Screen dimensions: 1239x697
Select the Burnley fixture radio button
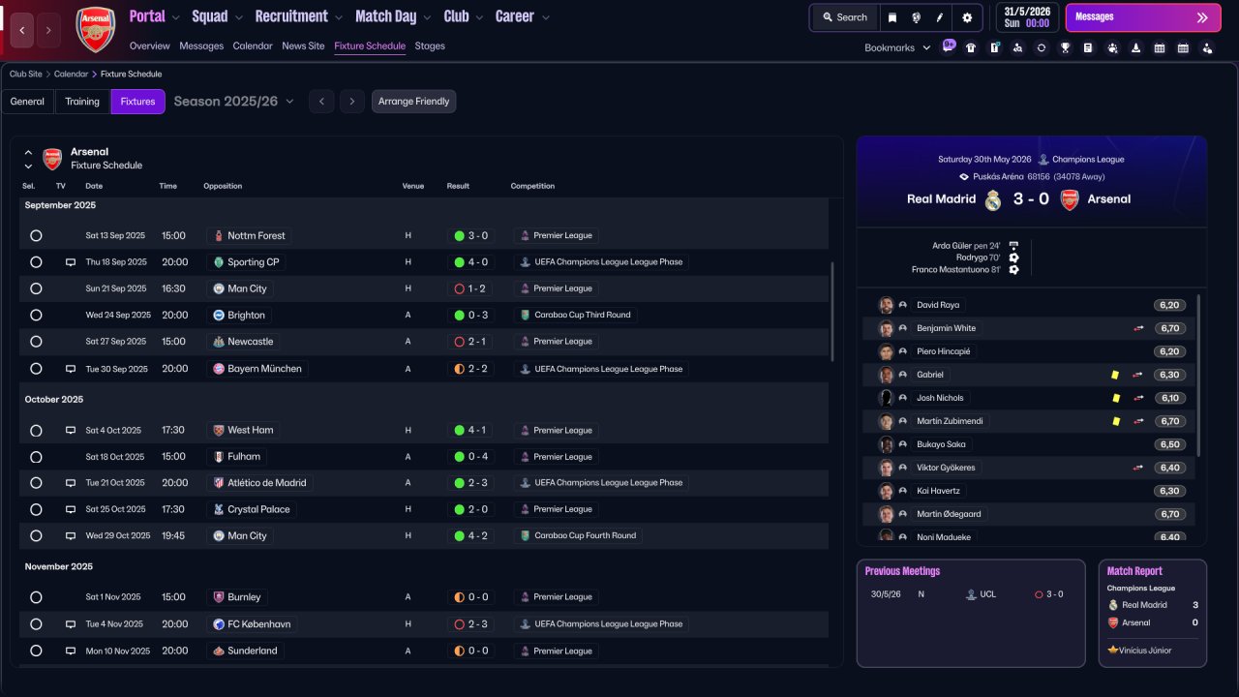36,597
